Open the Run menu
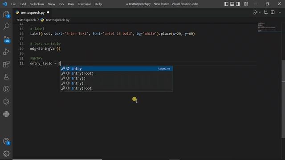The image size is (285, 160). pos(71,4)
